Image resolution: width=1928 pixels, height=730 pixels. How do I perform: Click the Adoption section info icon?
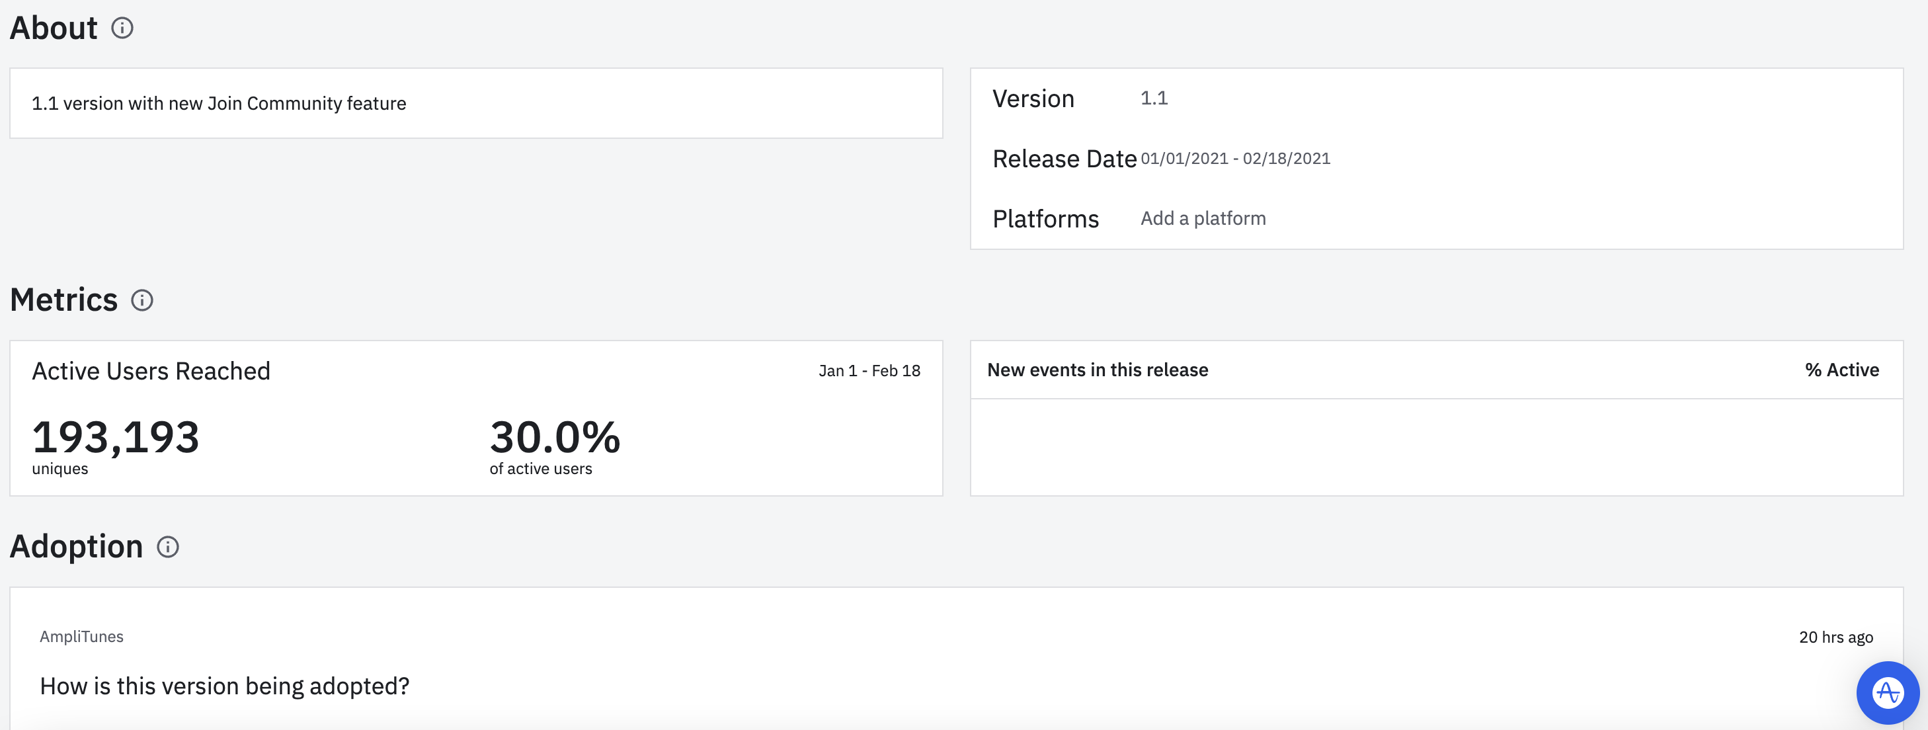click(x=168, y=547)
